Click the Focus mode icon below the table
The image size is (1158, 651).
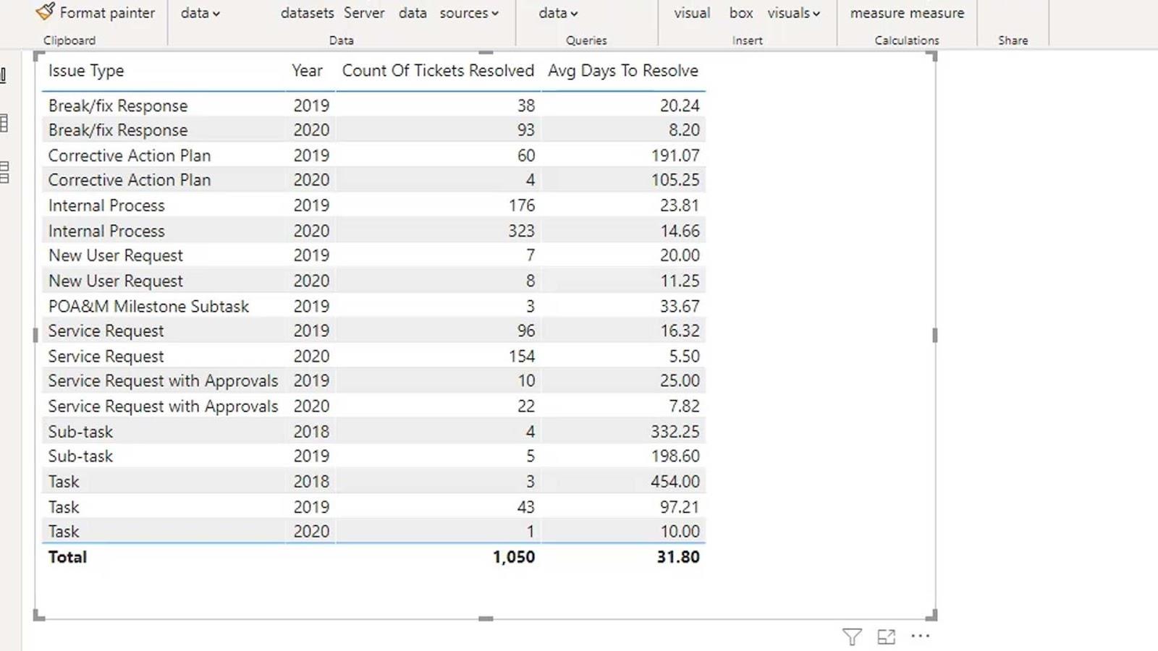coord(886,637)
